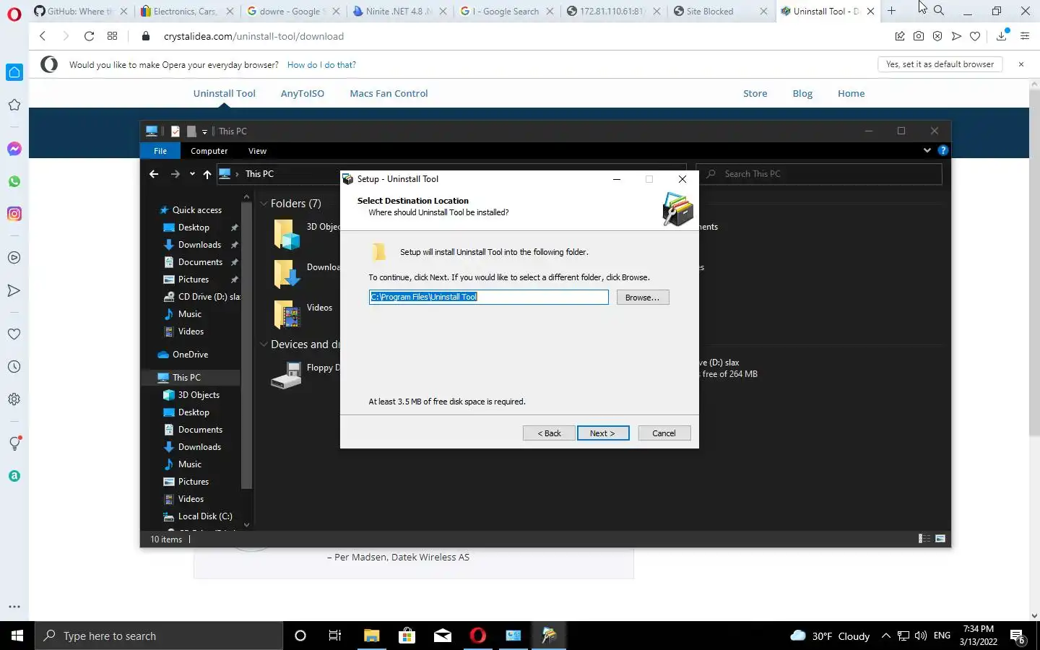Open Opera easy setup icon
Image resolution: width=1040 pixels, height=650 pixels.
point(1025,36)
